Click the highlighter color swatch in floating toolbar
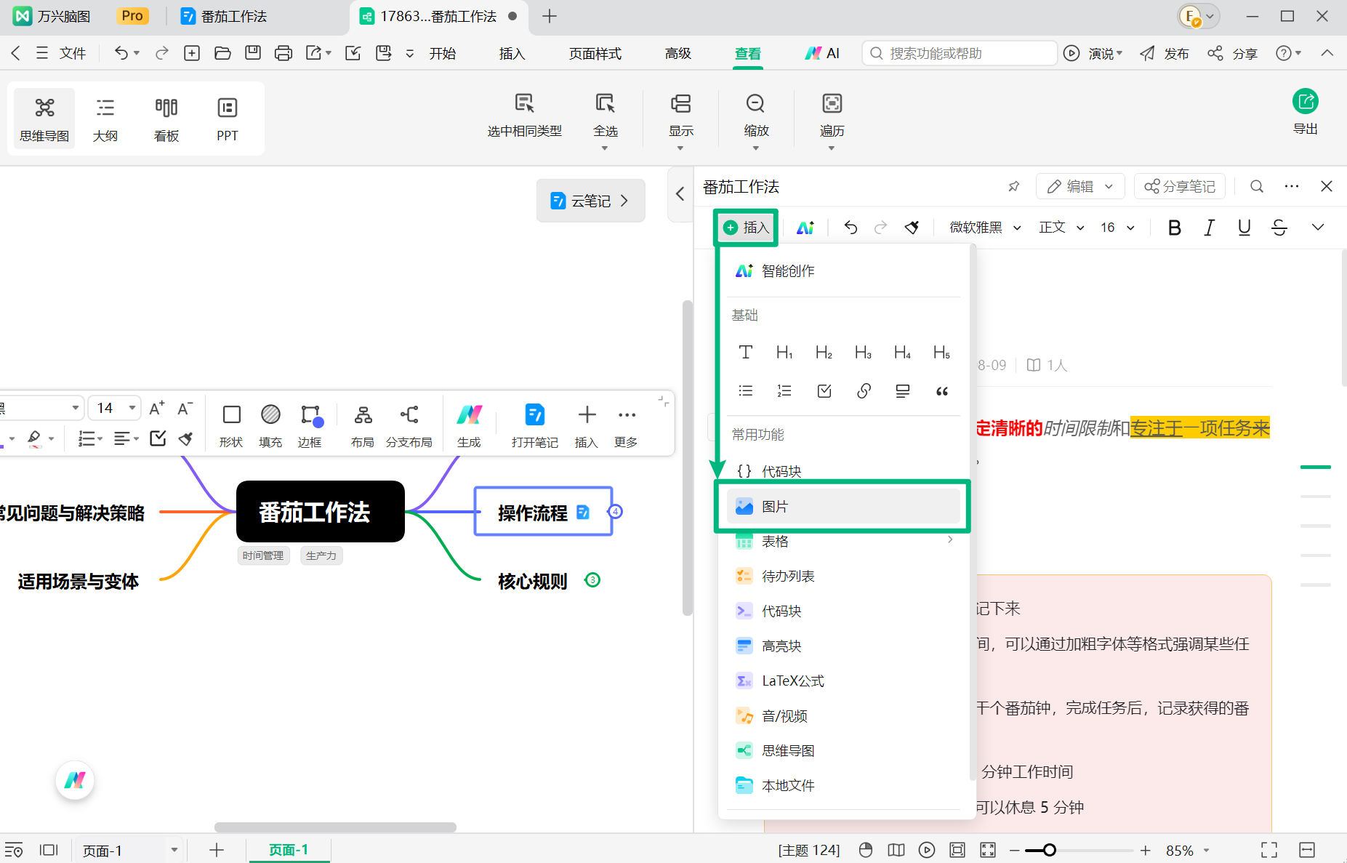 pyautogui.click(x=34, y=438)
